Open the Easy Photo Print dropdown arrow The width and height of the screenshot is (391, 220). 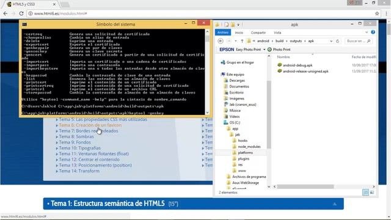pyautogui.click(x=264, y=50)
